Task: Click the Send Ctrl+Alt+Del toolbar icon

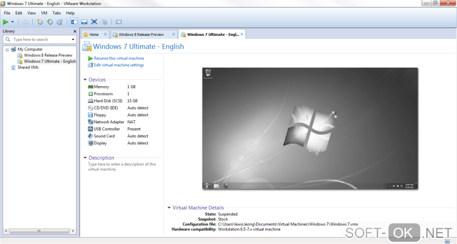Action: coord(26,22)
